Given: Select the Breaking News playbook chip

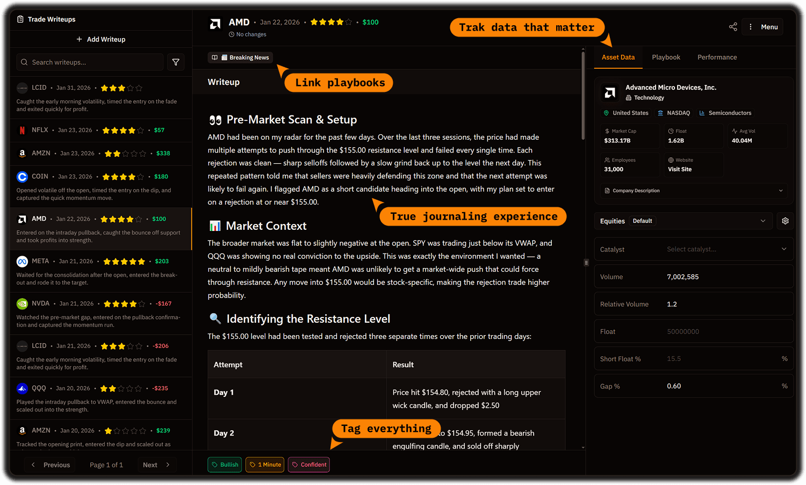Looking at the screenshot, I should click(x=240, y=57).
